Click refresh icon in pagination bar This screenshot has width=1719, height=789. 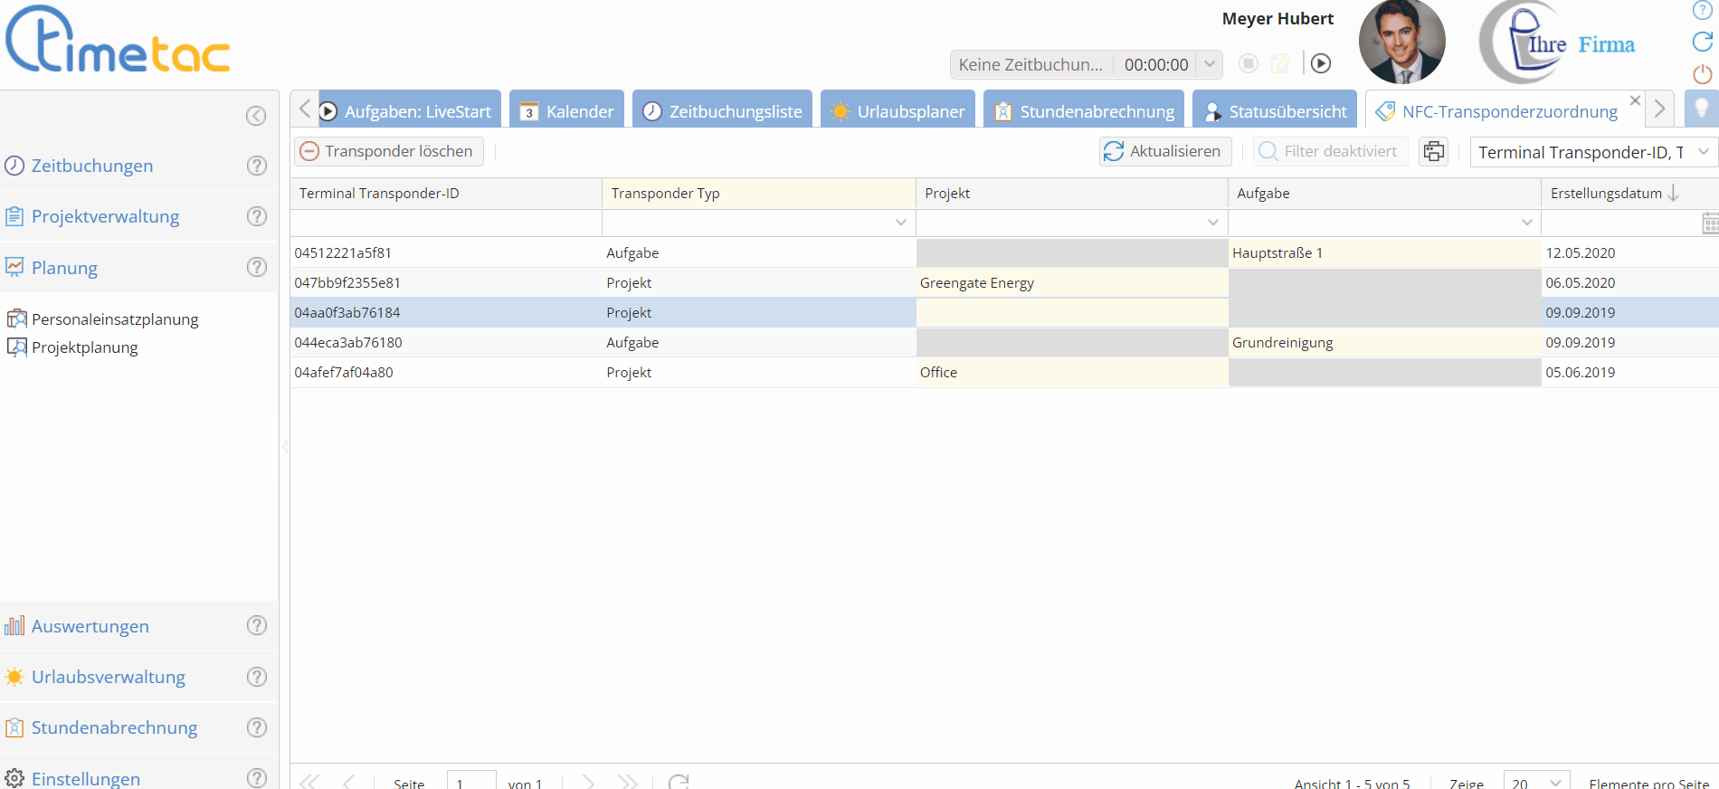tap(679, 782)
